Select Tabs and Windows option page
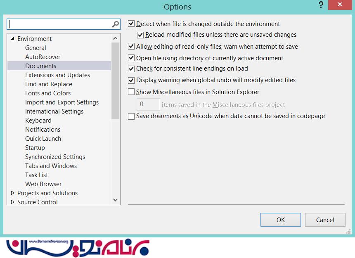Image resolution: width=355 pixels, height=258 pixels. coord(51,166)
